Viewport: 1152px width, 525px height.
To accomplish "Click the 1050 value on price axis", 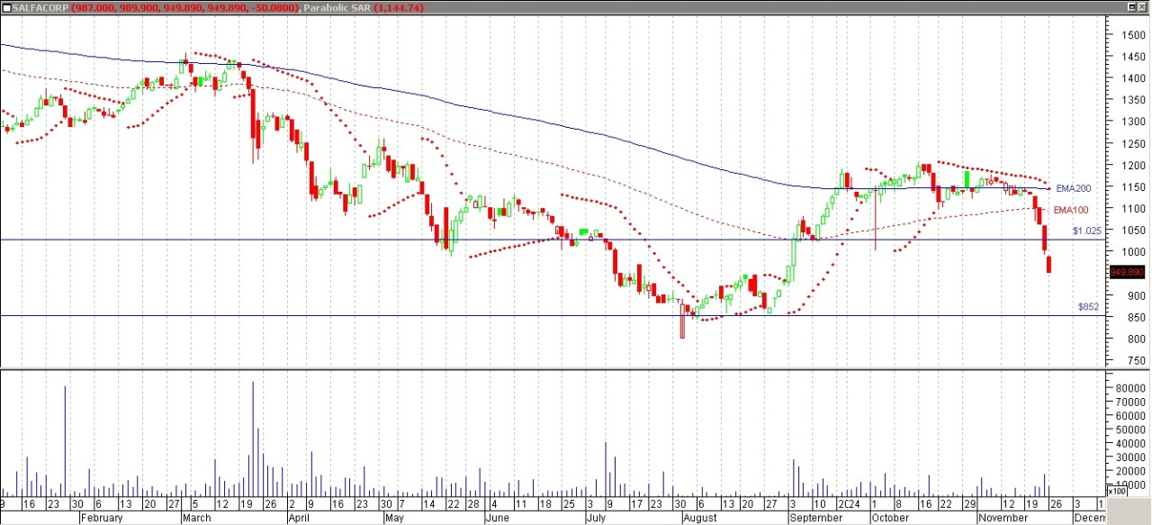I will [x=1133, y=231].
